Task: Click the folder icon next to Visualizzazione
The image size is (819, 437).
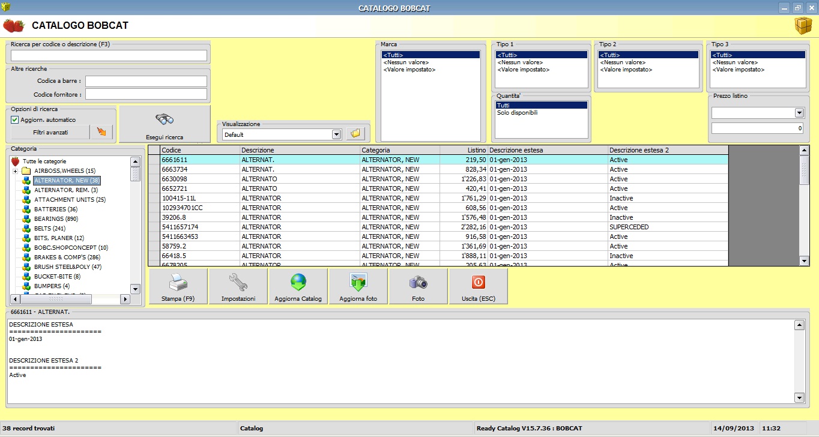Action: [355, 134]
